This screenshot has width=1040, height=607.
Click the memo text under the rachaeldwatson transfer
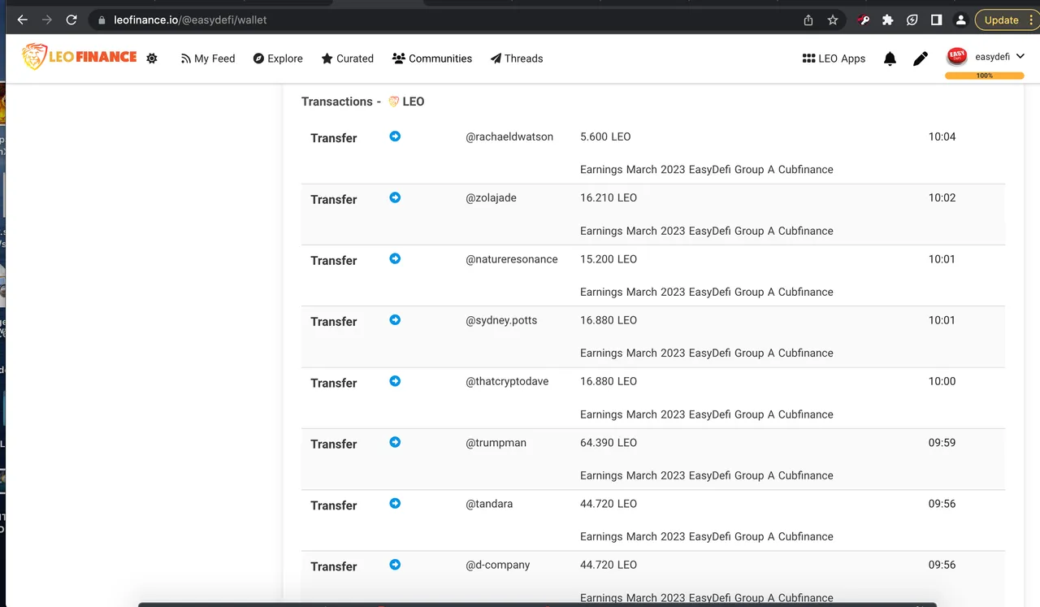coord(707,169)
